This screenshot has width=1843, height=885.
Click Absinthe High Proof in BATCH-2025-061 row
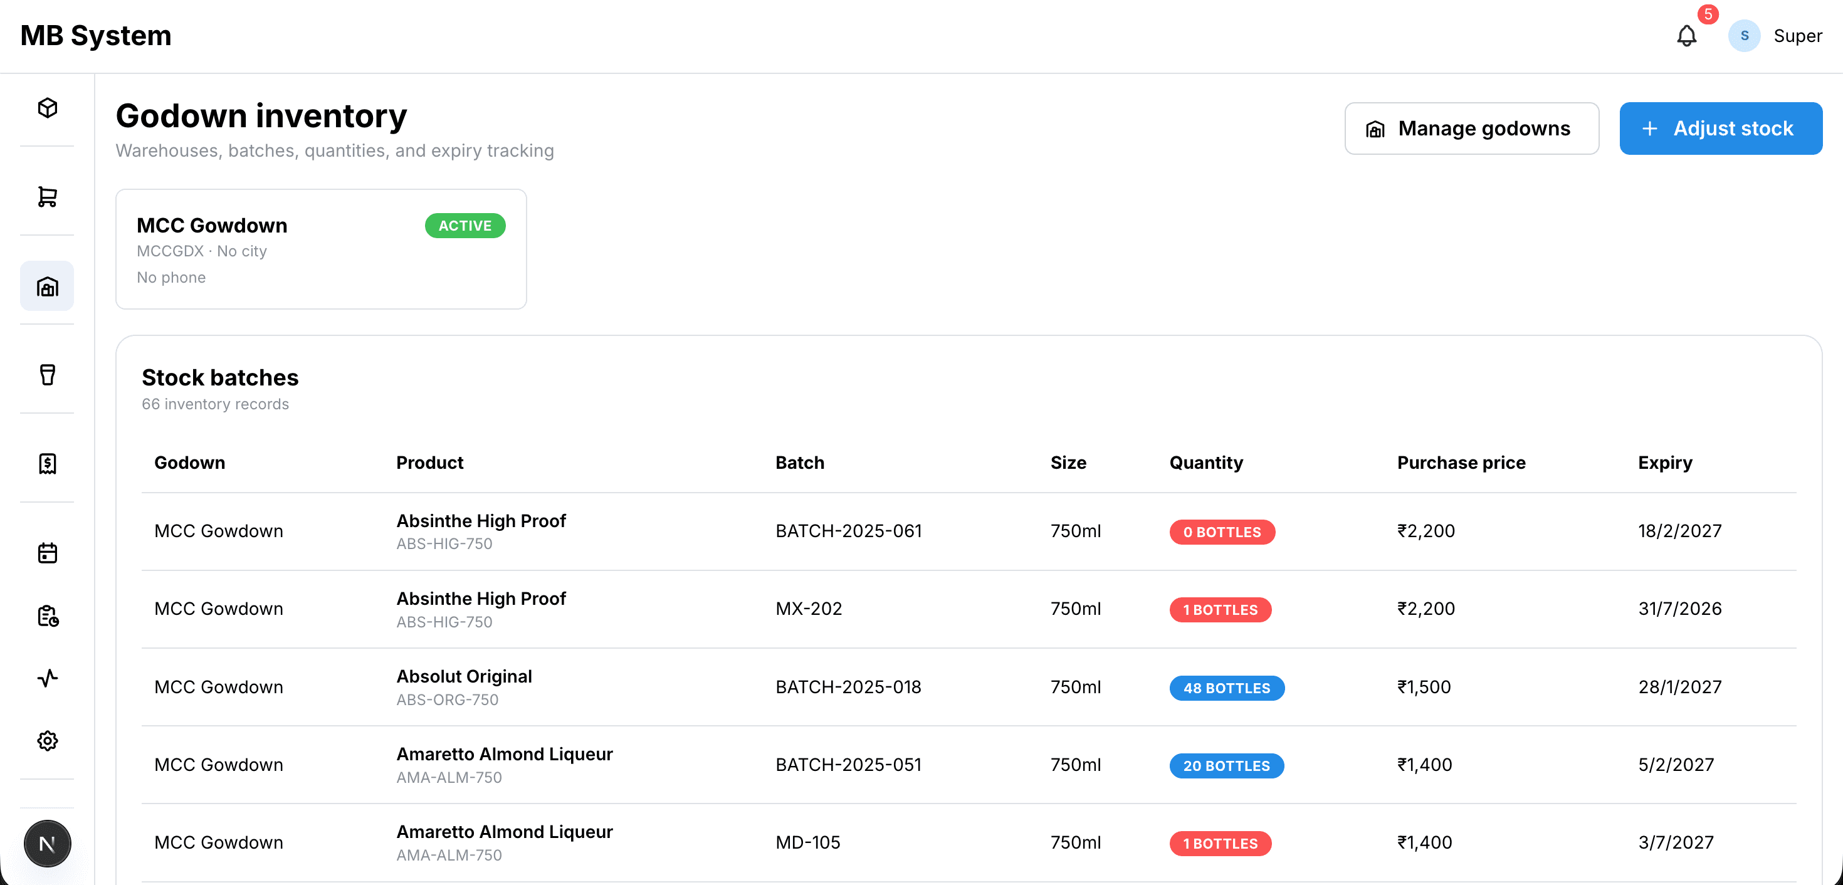481,521
